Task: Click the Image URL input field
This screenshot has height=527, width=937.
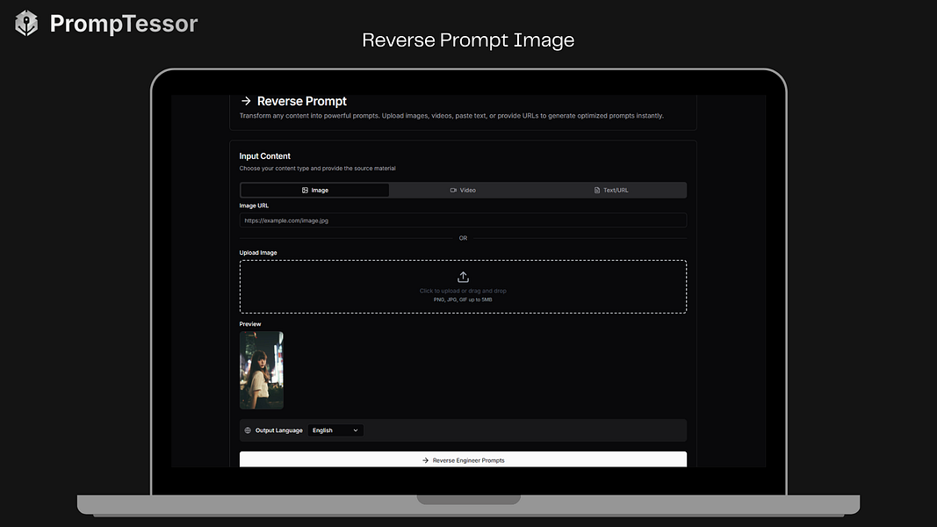Action: click(x=463, y=220)
